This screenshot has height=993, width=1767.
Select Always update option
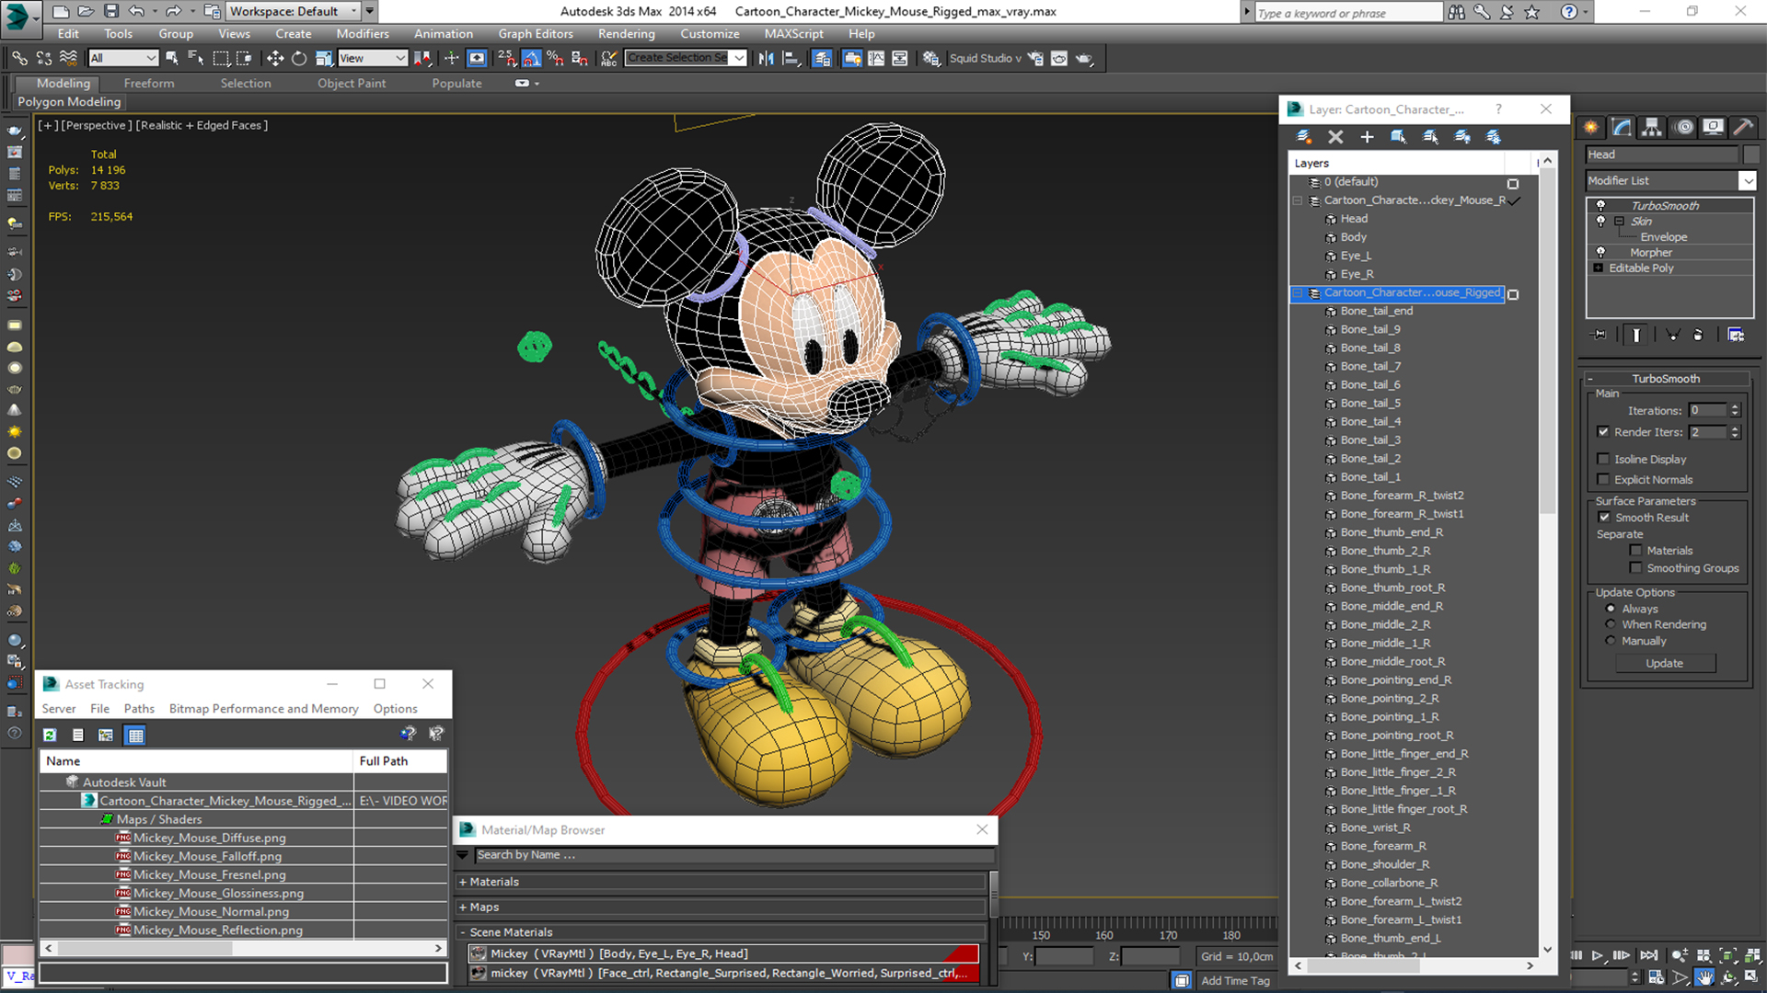pyautogui.click(x=1611, y=609)
